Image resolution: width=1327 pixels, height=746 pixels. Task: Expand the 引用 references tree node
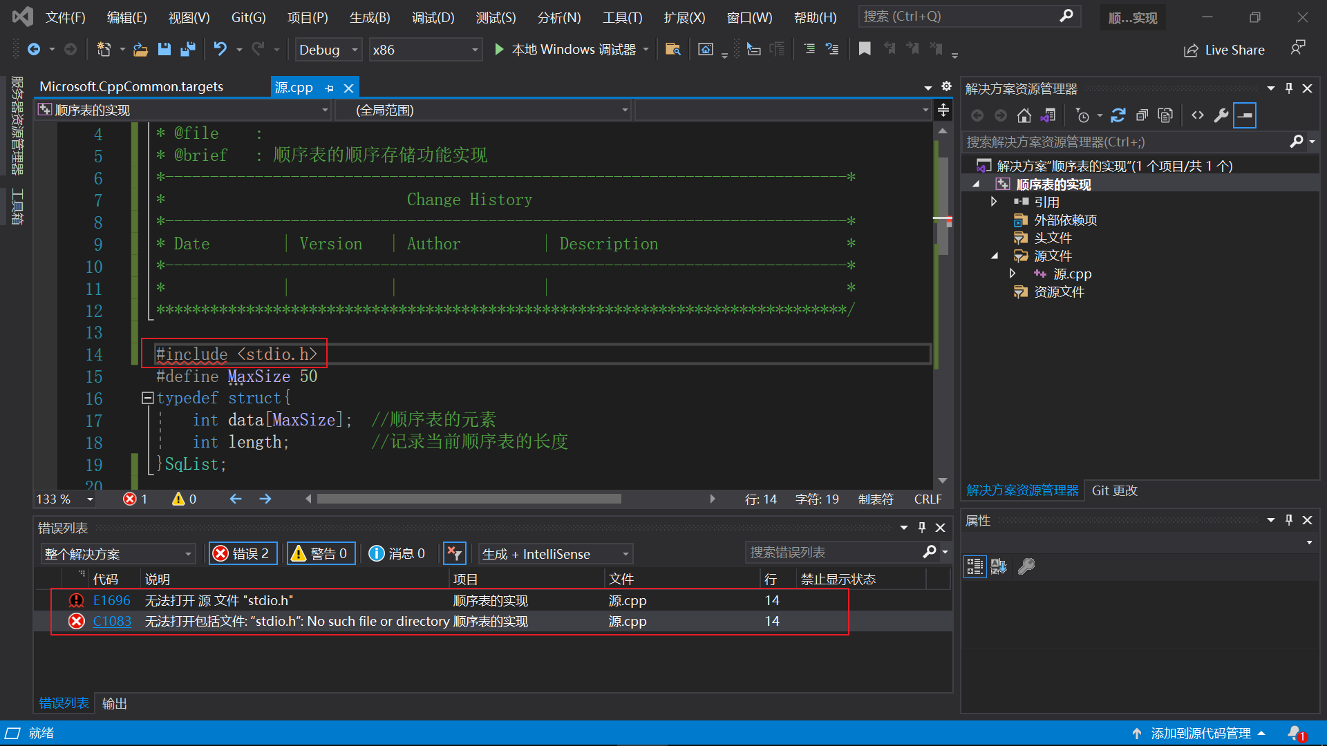tap(994, 202)
